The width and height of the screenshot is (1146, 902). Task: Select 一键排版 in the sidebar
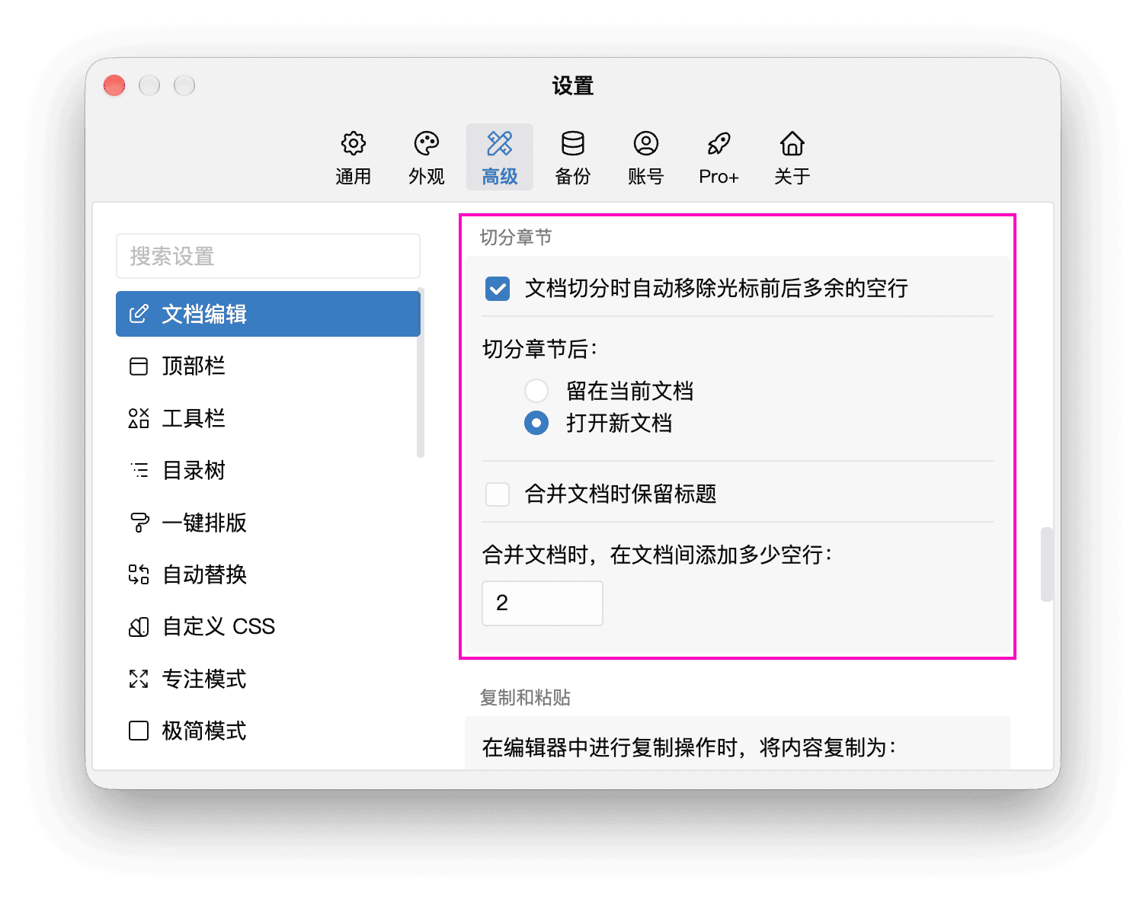[268, 523]
